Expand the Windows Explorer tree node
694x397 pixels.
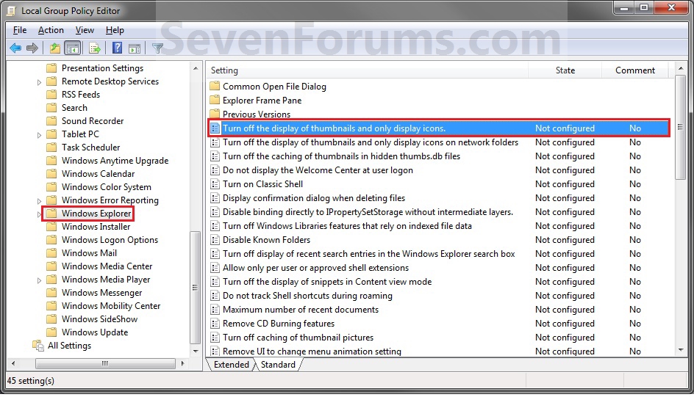coord(39,214)
